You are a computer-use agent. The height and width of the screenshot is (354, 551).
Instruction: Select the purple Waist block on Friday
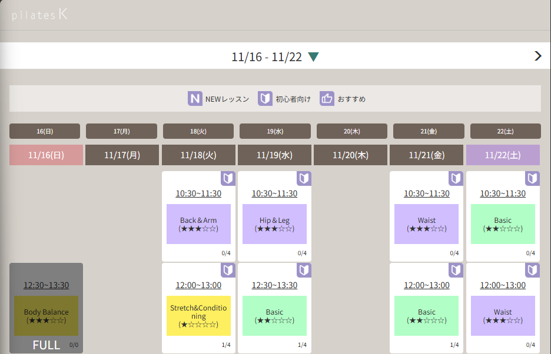point(426,224)
